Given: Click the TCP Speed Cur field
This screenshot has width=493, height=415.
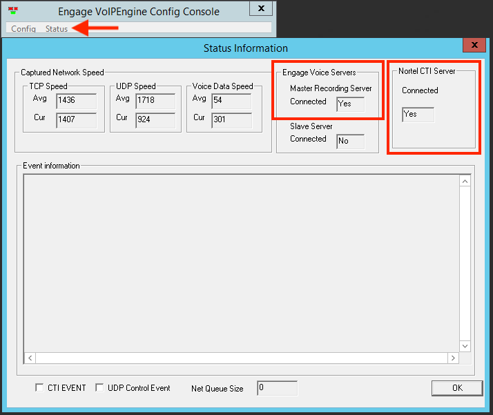Looking at the screenshot, I should tap(77, 120).
